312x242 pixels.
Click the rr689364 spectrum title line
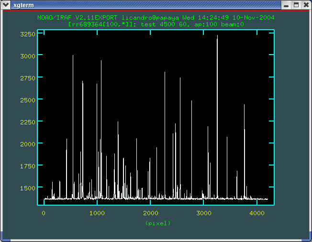click(156, 24)
